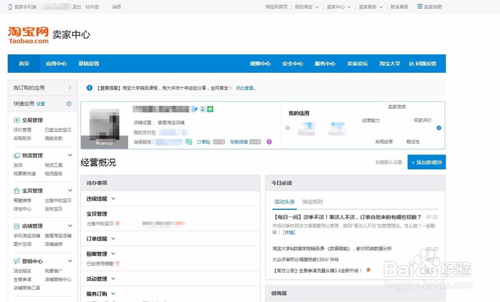Open 规则中心 in the blue nav bar
The height and width of the screenshot is (302, 500).
pyautogui.click(x=260, y=64)
